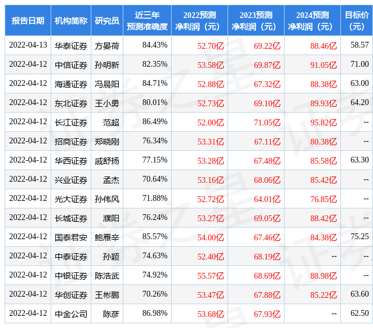Click accuracy value 84.43%
Viewport: 373px width, 328px height.
155,45
